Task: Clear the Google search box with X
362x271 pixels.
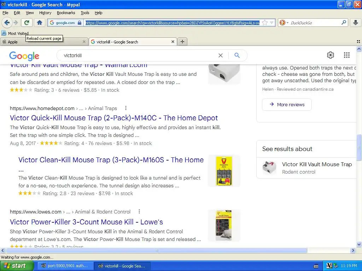Action: (x=221, y=55)
